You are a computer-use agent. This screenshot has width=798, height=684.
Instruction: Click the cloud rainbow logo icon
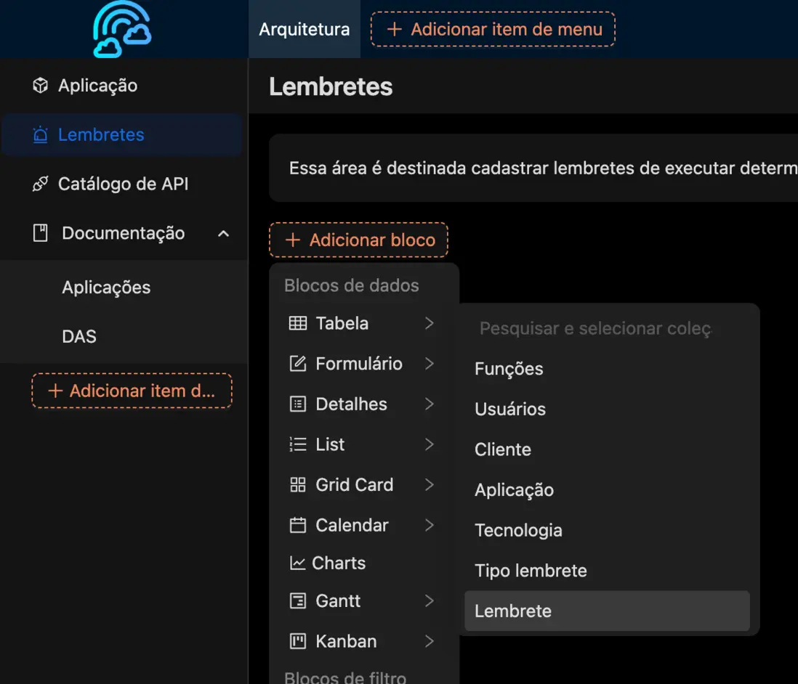tap(121, 30)
